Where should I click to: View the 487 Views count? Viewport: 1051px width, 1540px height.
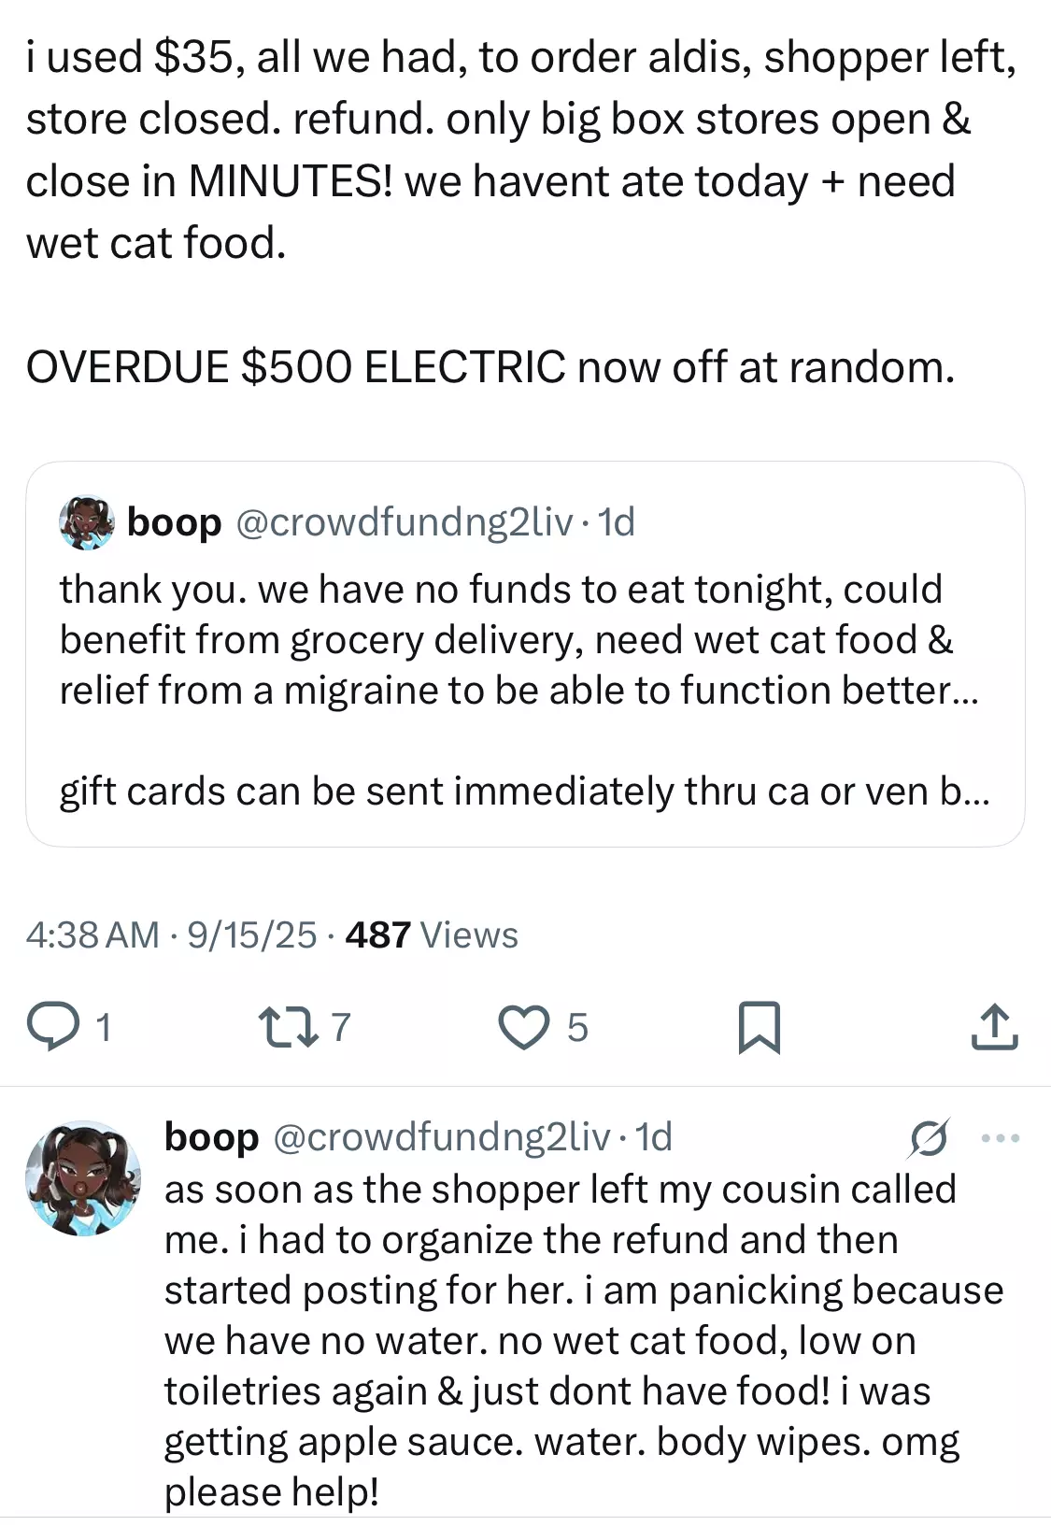[x=432, y=934]
